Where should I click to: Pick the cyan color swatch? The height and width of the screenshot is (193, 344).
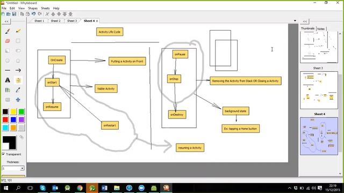pos(5,128)
